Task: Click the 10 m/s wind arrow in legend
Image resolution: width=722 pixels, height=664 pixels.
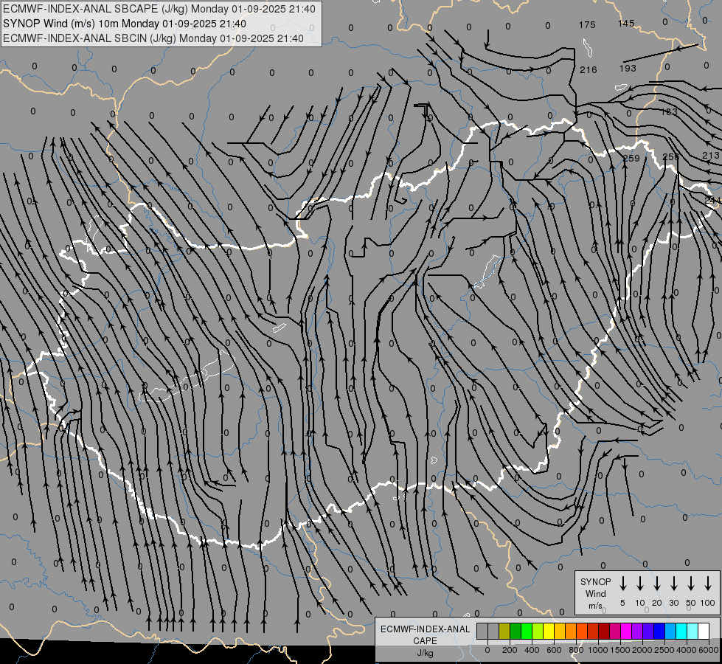Action: [639, 584]
